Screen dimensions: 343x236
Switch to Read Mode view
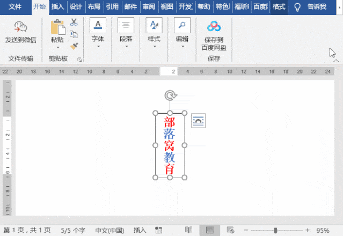point(188,230)
